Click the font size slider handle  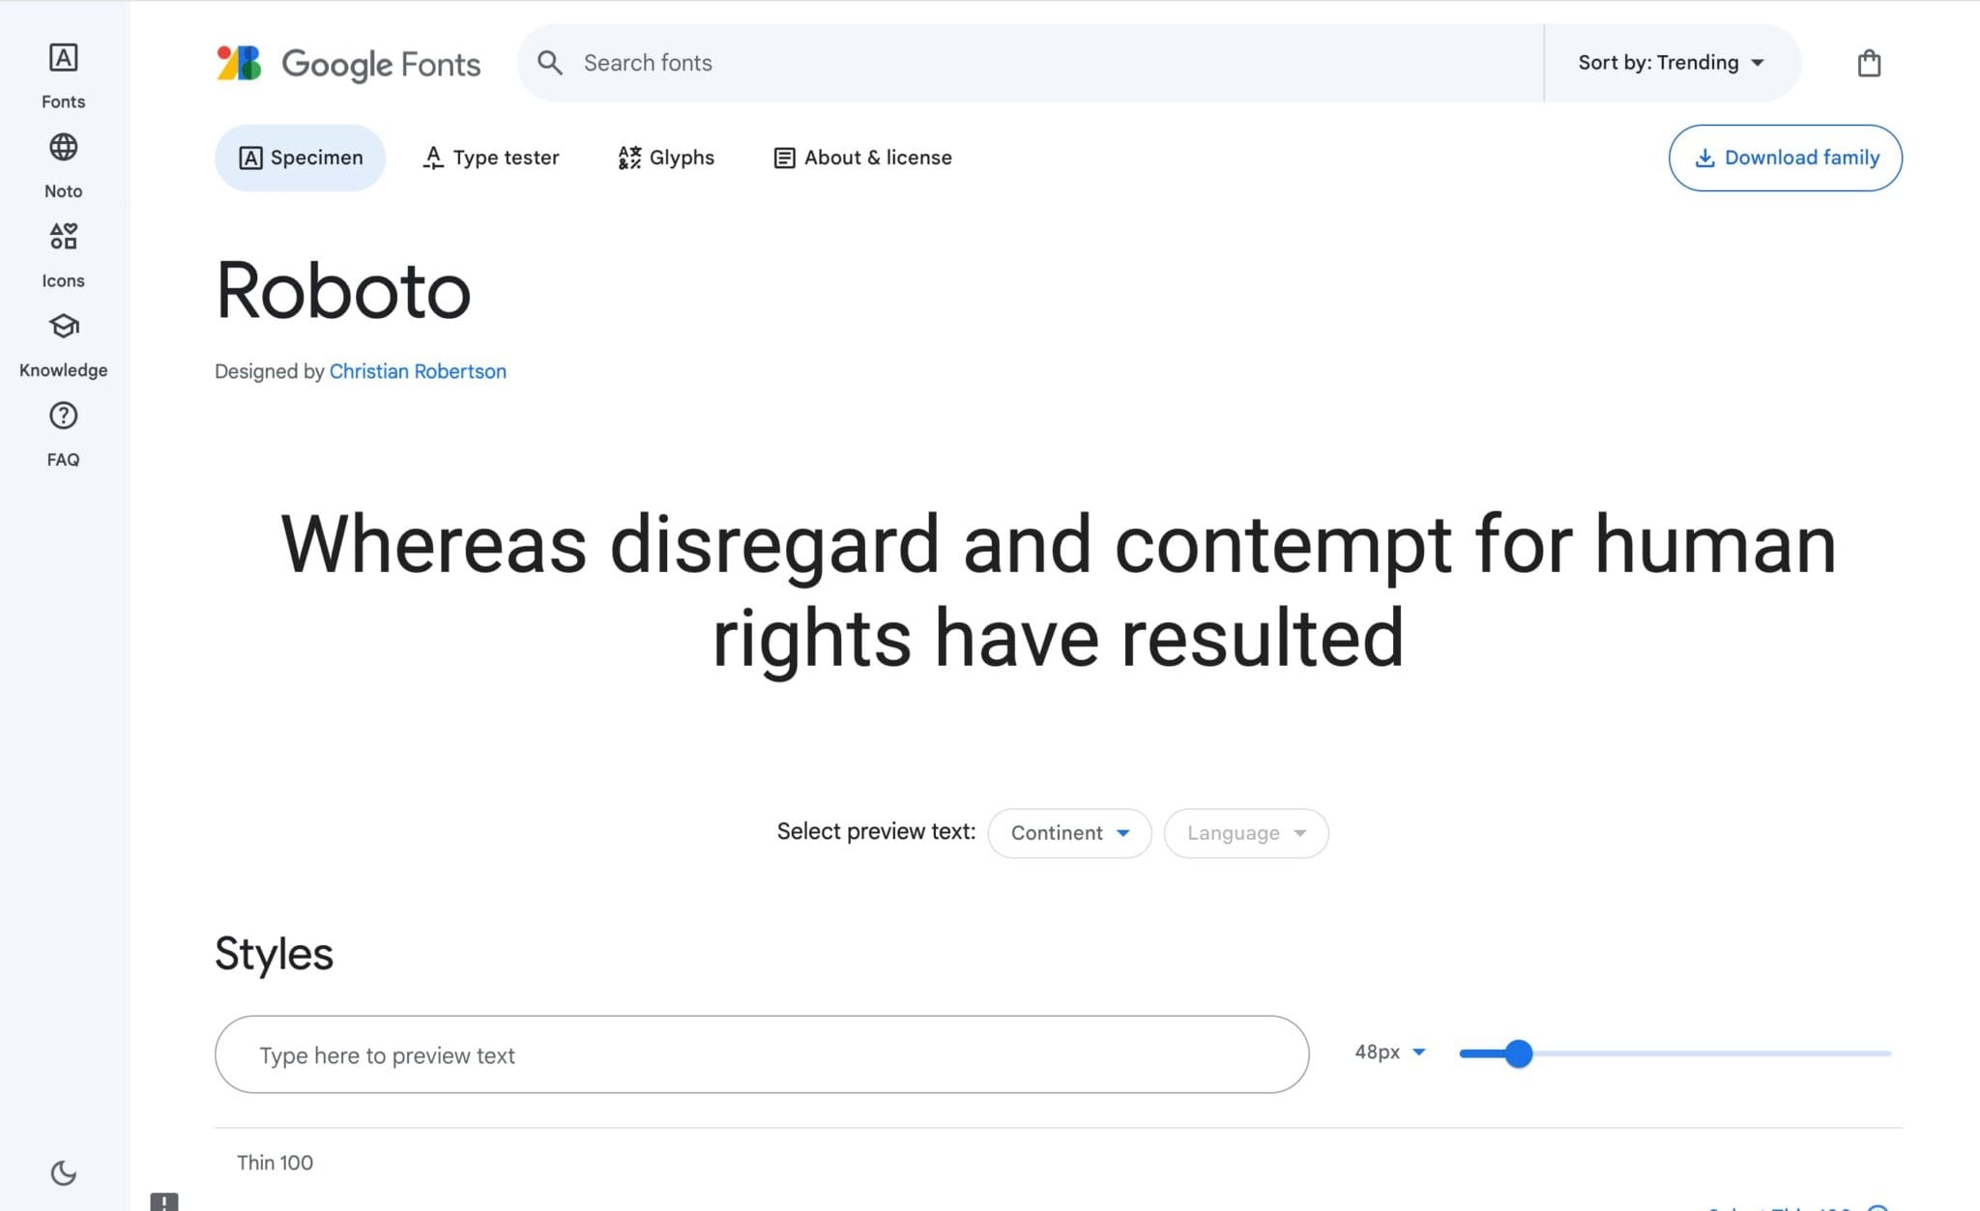(1518, 1053)
